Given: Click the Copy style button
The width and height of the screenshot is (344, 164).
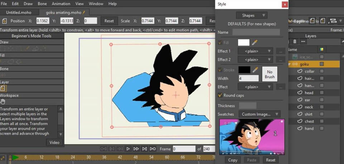Looking at the screenshot, I should [233, 160].
